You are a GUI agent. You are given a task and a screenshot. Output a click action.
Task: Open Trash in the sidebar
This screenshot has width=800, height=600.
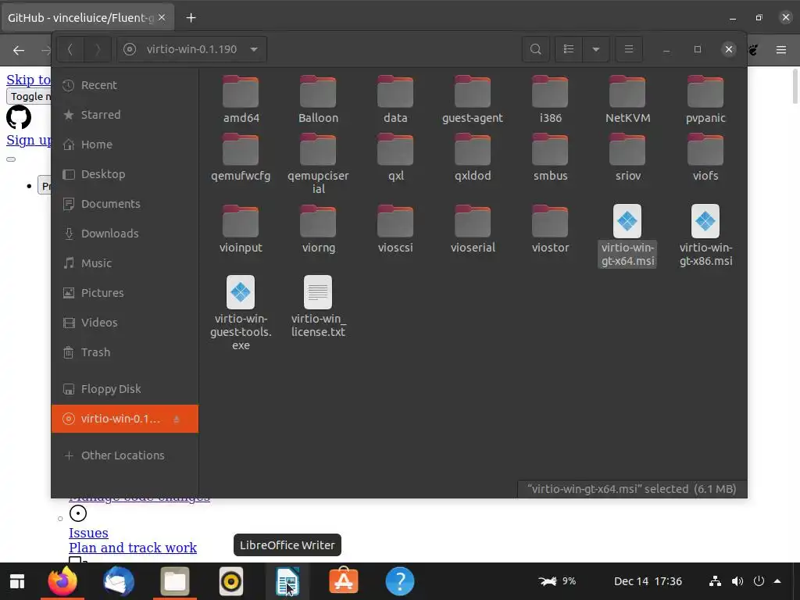pos(124,352)
